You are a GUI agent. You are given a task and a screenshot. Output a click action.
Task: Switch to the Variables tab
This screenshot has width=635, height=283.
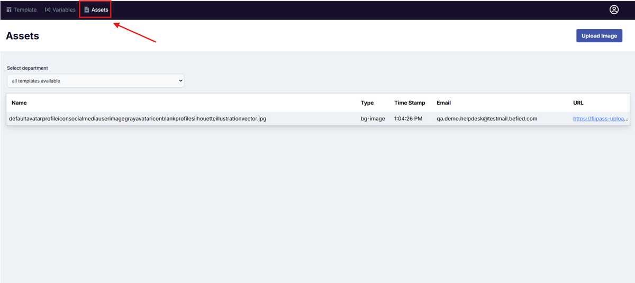coord(60,10)
